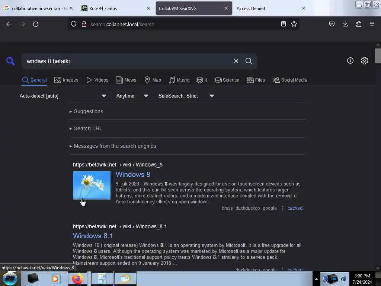Switch to the Social Media category
Viewport: 381px width, 286px height.
coord(290,80)
